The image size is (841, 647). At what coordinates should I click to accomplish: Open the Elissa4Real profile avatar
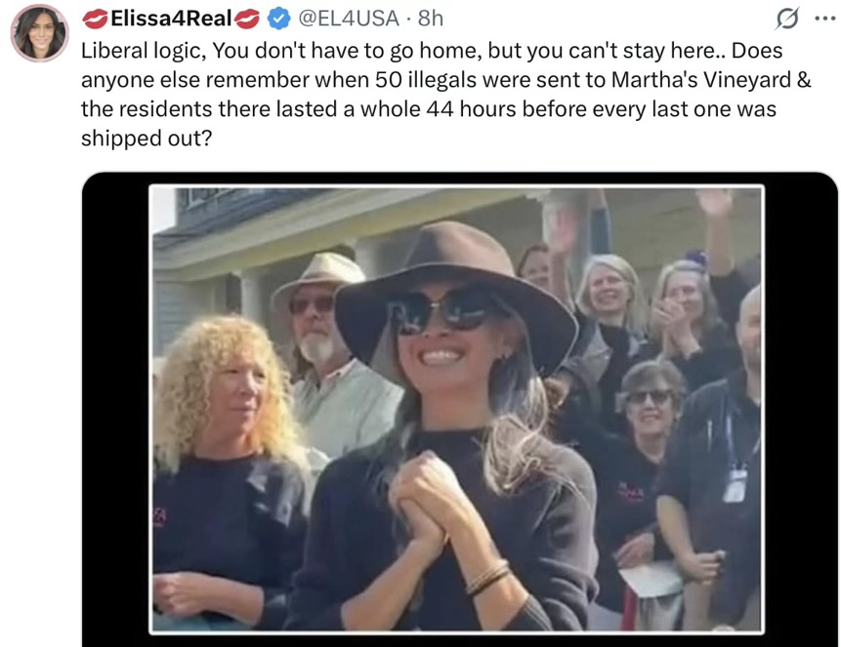(40, 33)
